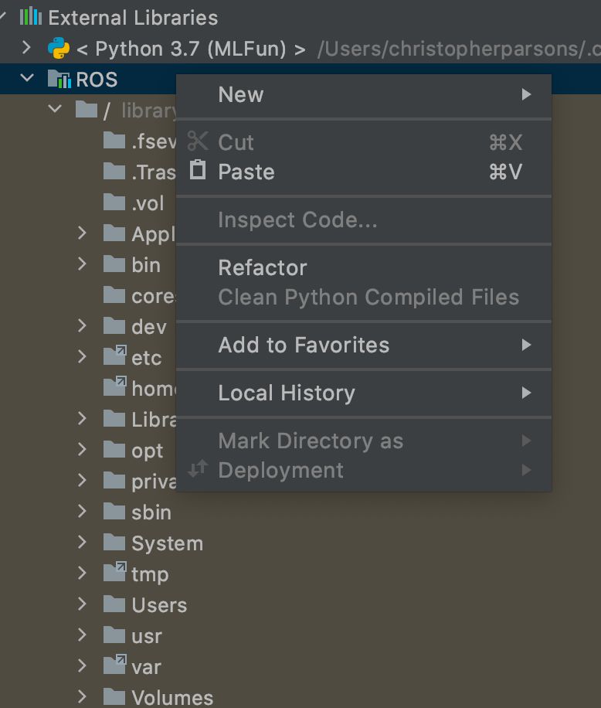This screenshot has height=708, width=601.
Task: Click the External Libraries bar-chart icon
Action: pos(29,16)
